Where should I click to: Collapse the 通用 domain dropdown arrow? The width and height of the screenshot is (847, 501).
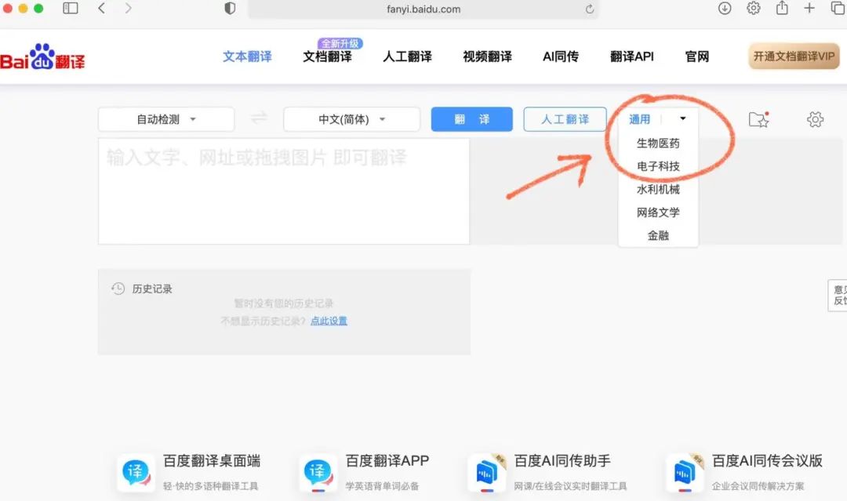point(683,118)
